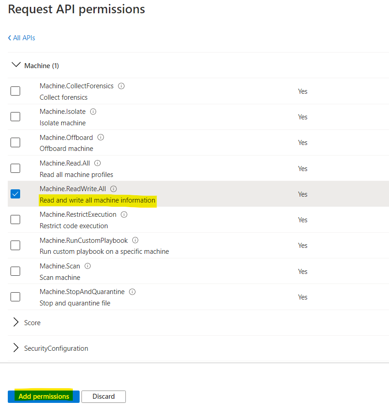The image size is (389, 407).
Task: Enable the Machine.CollectForensics checkbox
Action: pos(16,91)
